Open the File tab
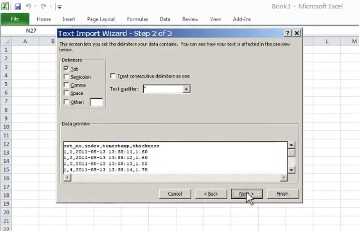This screenshot has height=231, width=359. click(15, 19)
